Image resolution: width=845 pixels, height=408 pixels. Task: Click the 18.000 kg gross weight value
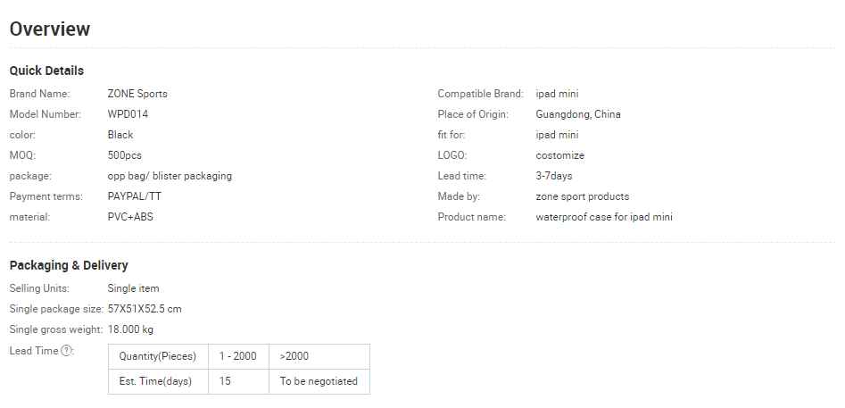pyautogui.click(x=130, y=329)
